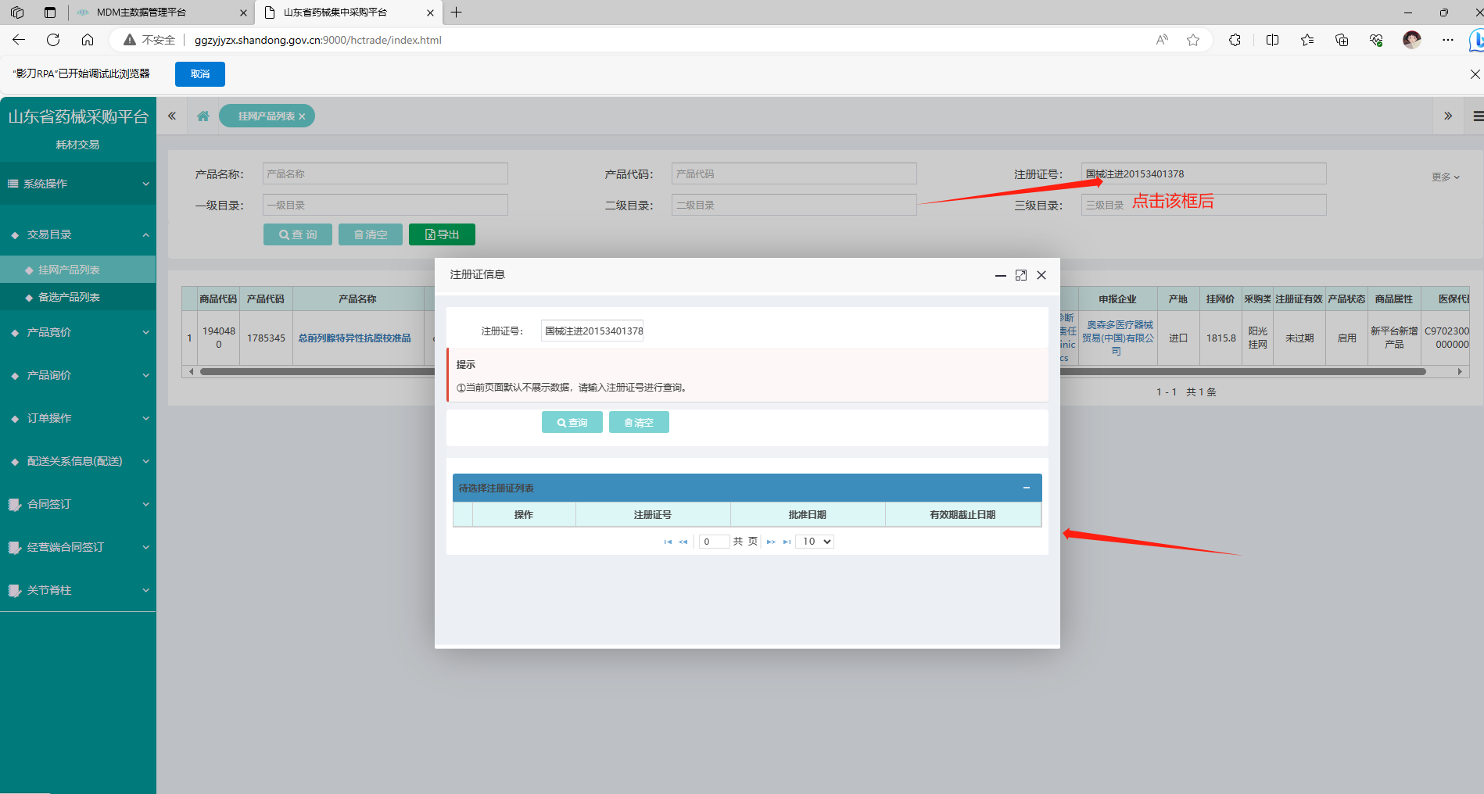The image size is (1484, 794).
Task: Select 备选产品列表 in the sidebar
Action: pyautogui.click(x=78, y=297)
